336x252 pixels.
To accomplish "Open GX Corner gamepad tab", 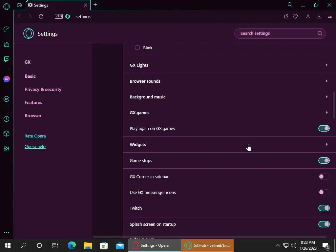I will point(19,5).
